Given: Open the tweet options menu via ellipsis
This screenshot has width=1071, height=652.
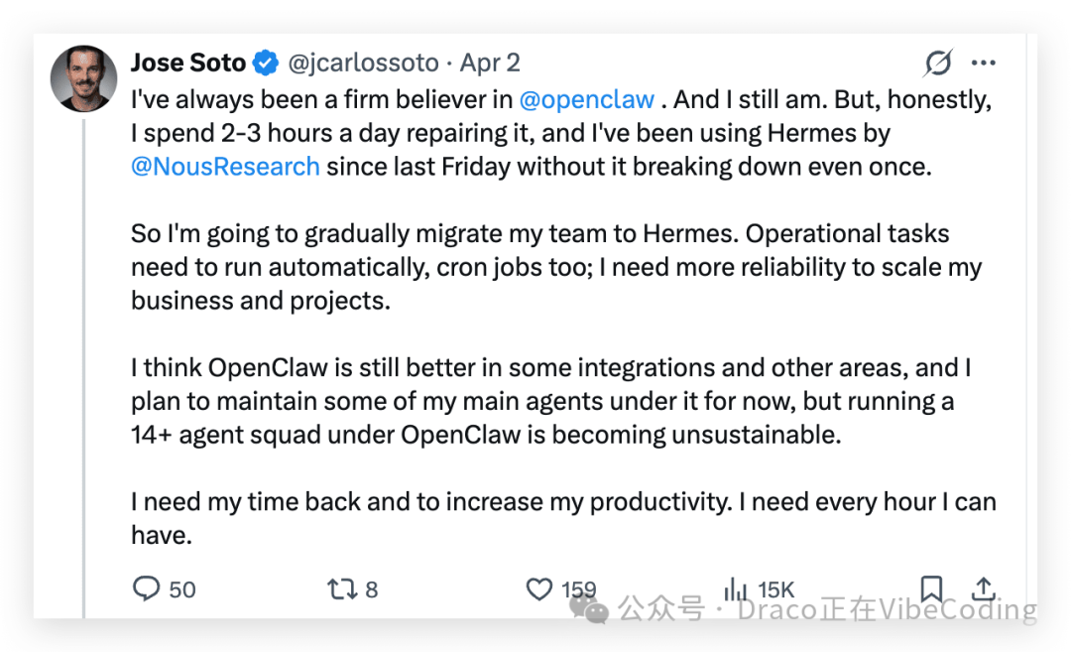Looking at the screenshot, I should point(984,62).
